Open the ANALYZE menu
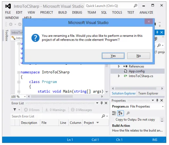Viewport: 169px width, 145px height. point(146,12)
